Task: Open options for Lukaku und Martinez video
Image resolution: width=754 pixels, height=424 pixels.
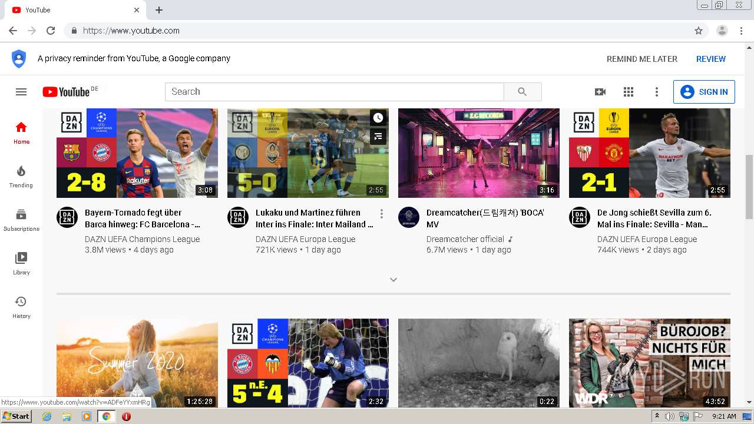Action: coord(382,214)
